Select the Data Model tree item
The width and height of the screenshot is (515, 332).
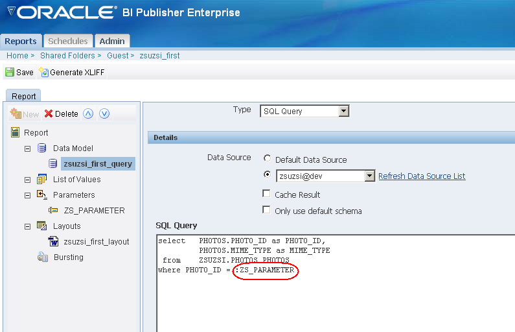pyautogui.click(x=73, y=148)
